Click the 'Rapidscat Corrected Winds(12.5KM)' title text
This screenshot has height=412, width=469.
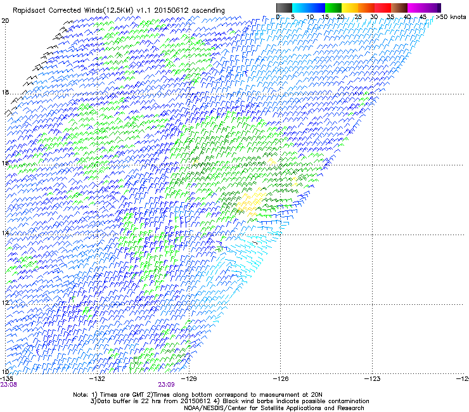tap(73, 11)
